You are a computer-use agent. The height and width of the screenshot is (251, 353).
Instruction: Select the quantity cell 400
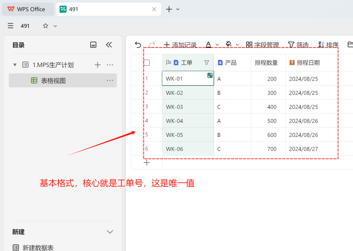[268, 107]
